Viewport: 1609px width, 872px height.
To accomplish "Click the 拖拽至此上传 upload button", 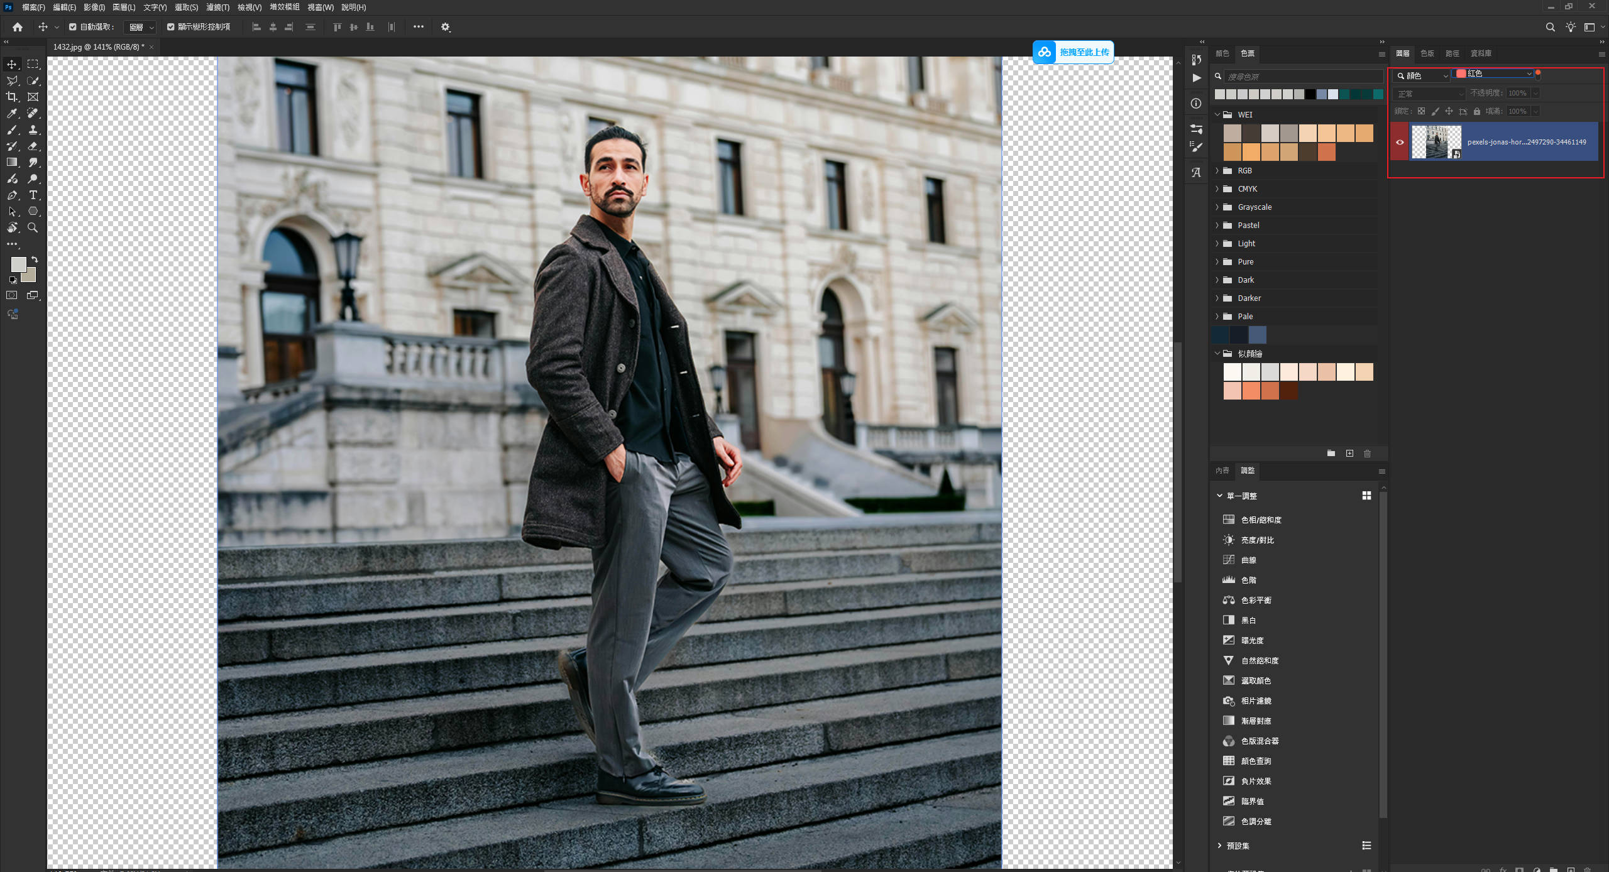I will (x=1073, y=52).
